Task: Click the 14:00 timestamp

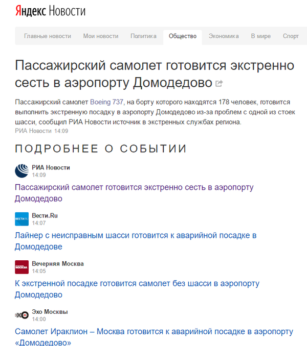Action: pos(39,319)
